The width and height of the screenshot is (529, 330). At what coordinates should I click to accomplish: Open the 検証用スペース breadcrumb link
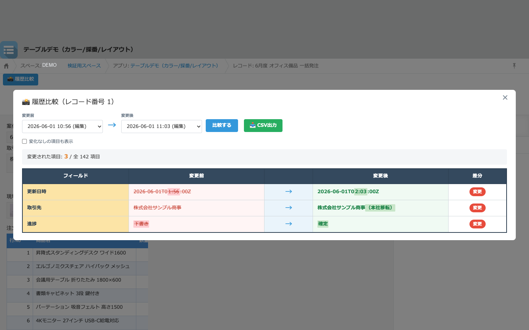[x=84, y=66]
